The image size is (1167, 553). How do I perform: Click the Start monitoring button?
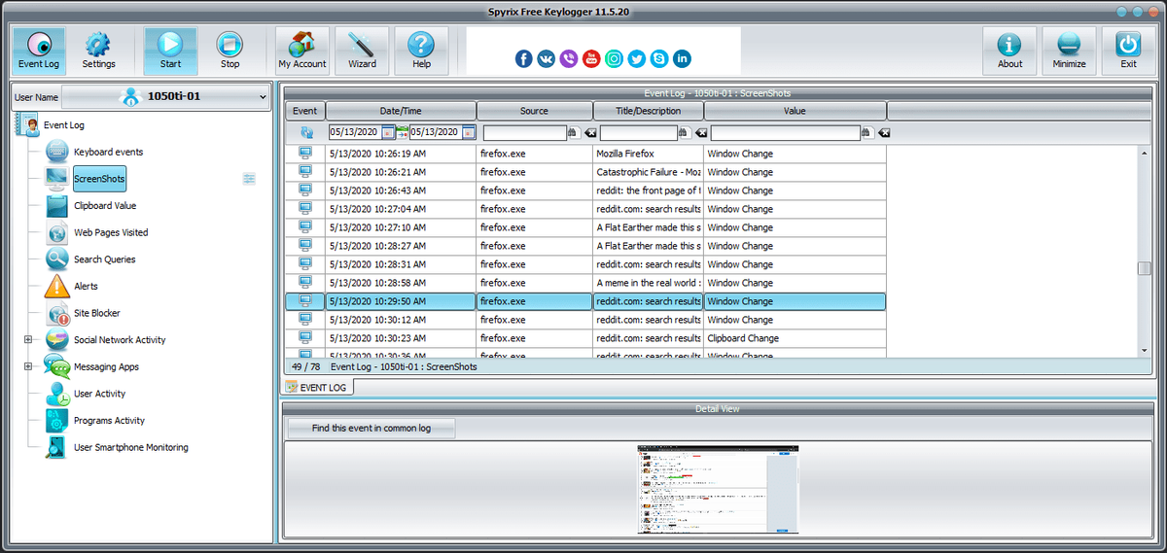click(x=170, y=51)
